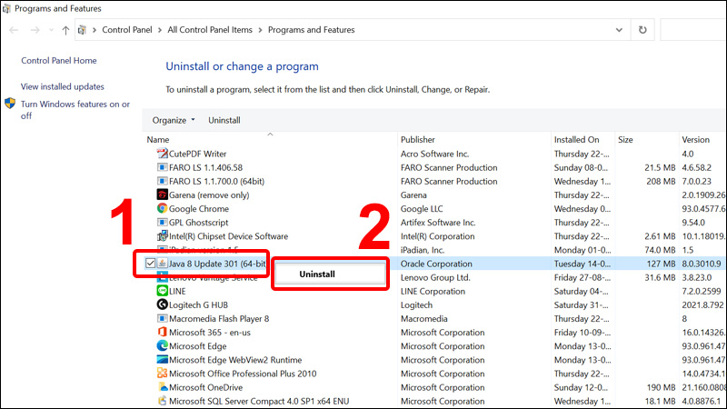Click the Java 8 Update 301 icon
Screen dimensions: 727x409
pos(162,264)
